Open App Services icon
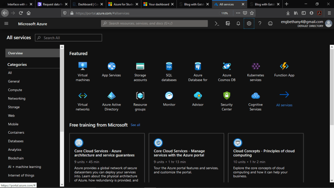Screen dimensions: 334x188 point(112,66)
